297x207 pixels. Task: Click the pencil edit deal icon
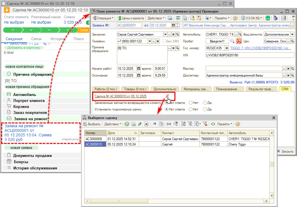140,124
